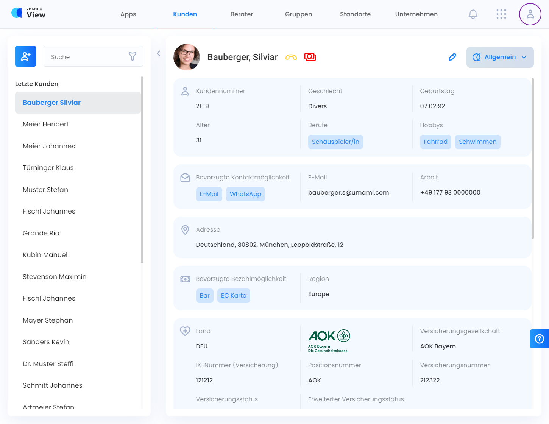Click the red money icon beside name
549x424 pixels.
[310, 57]
